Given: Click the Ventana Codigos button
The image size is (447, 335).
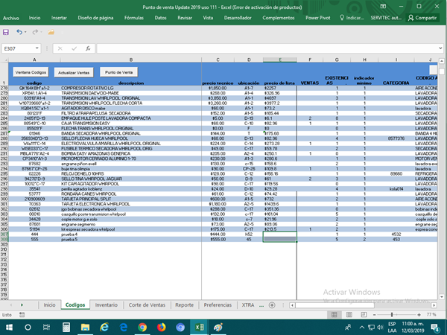Looking at the screenshot, I should pos(30,72).
